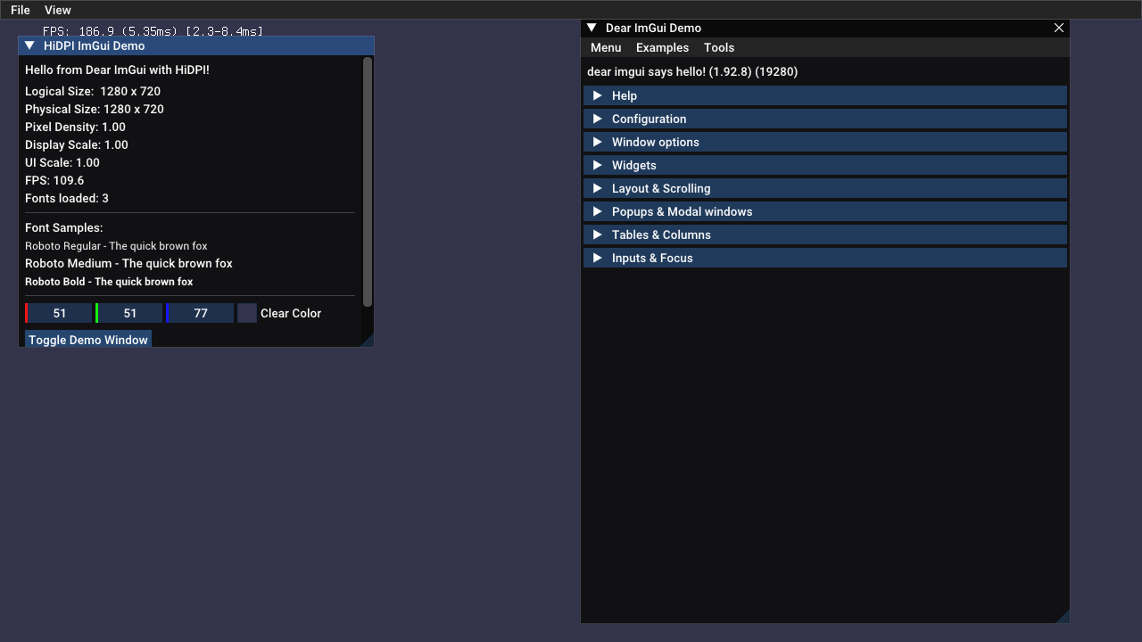The width and height of the screenshot is (1142, 642).
Task: Click the 'FPS: 109.6' line
Action: coord(54,180)
